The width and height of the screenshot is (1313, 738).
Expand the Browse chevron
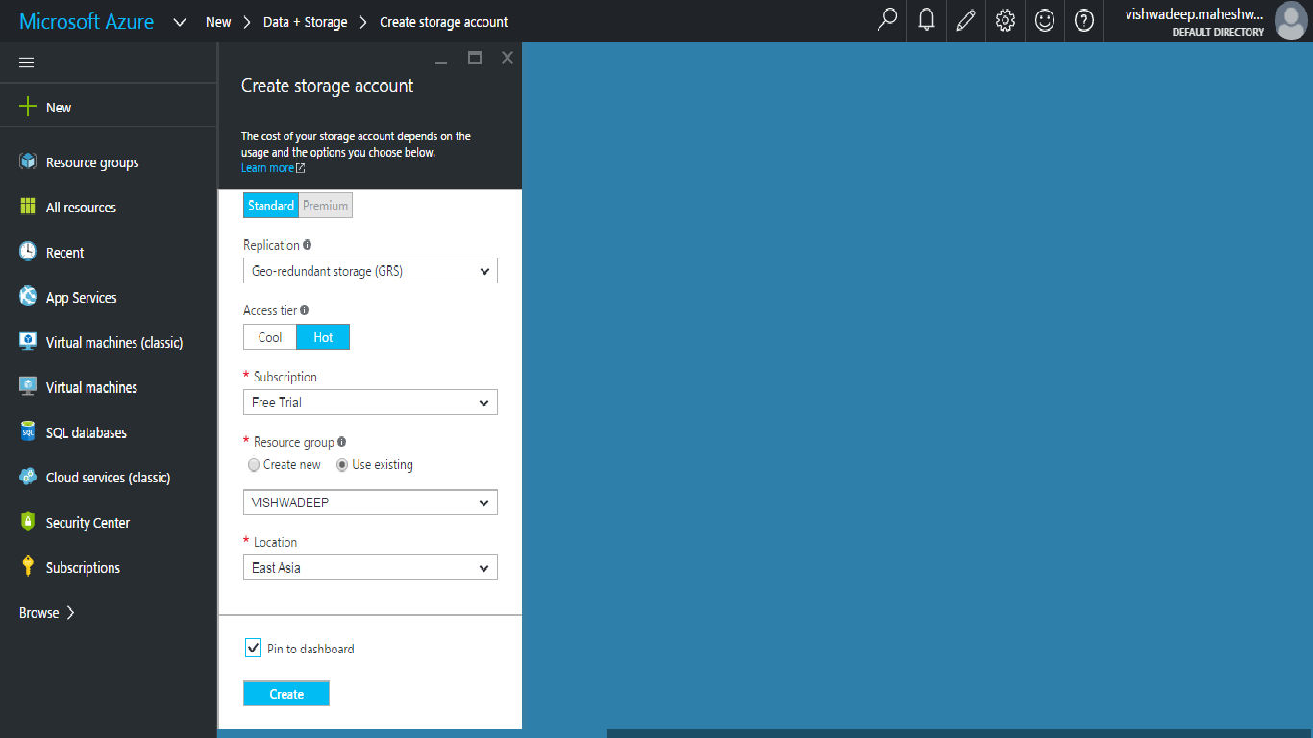point(70,612)
